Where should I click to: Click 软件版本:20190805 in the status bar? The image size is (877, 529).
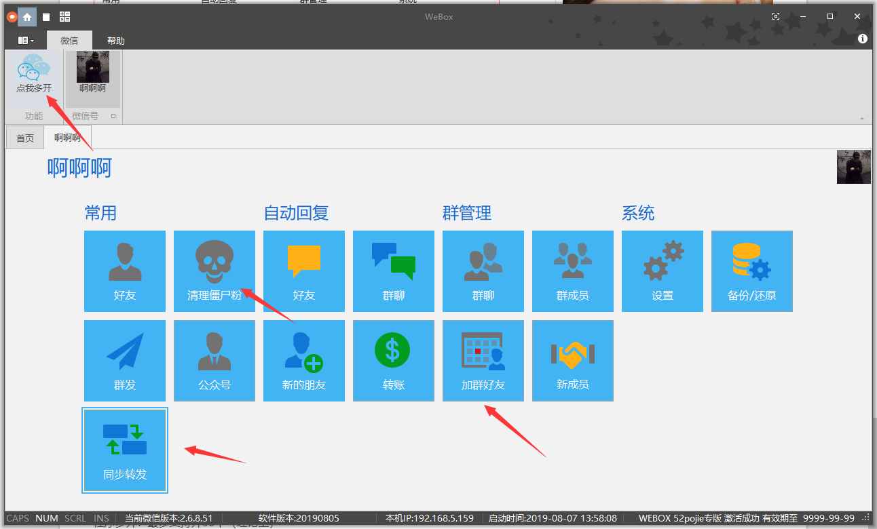pyautogui.click(x=298, y=518)
